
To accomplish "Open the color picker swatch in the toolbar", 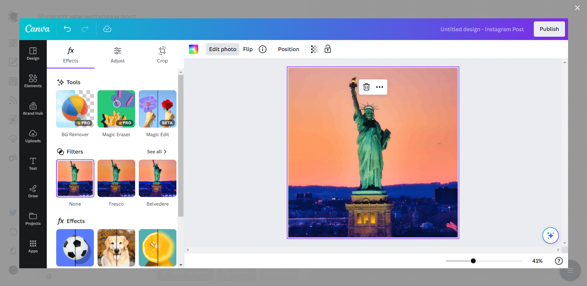I will 194,49.
